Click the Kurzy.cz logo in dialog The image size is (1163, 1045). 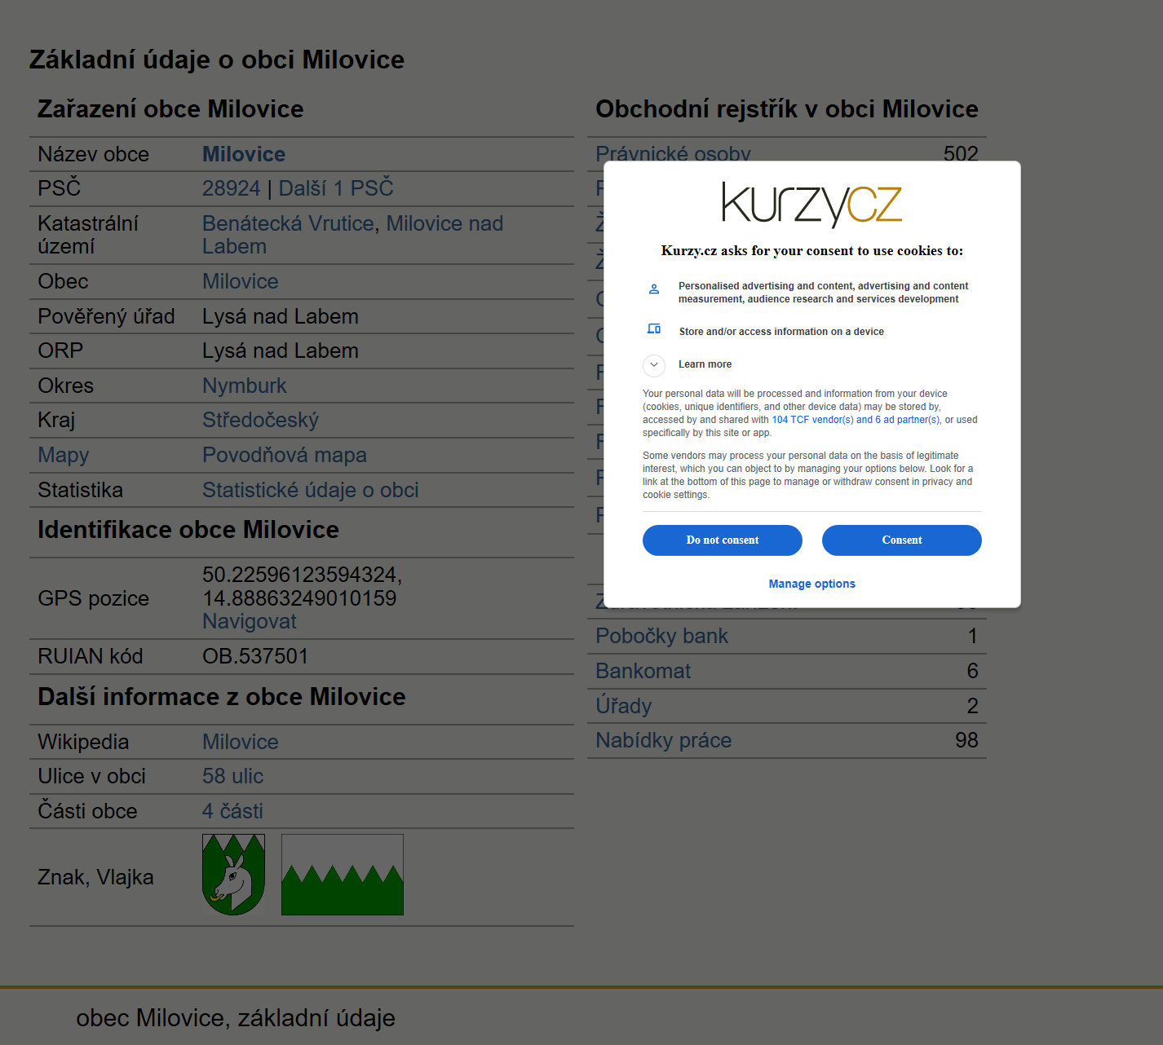(x=811, y=204)
